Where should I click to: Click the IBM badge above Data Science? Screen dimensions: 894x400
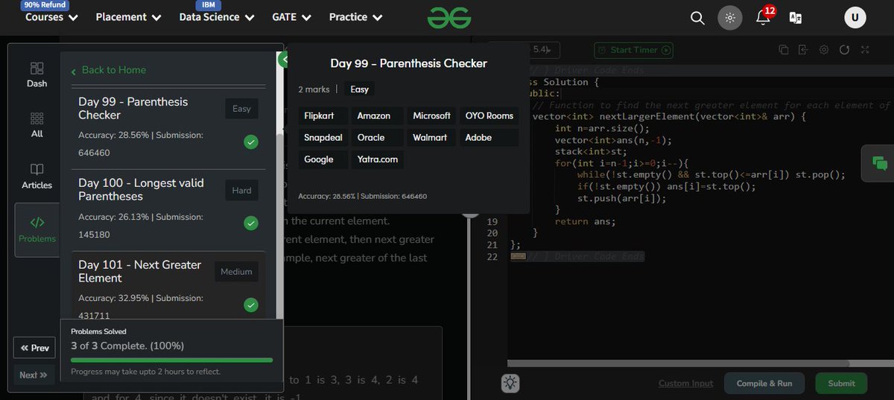click(x=209, y=4)
